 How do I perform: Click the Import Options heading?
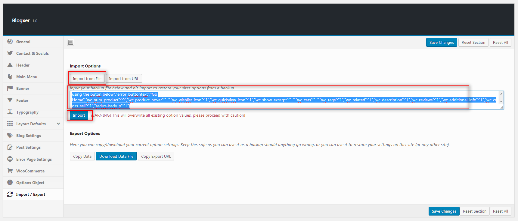(85, 66)
